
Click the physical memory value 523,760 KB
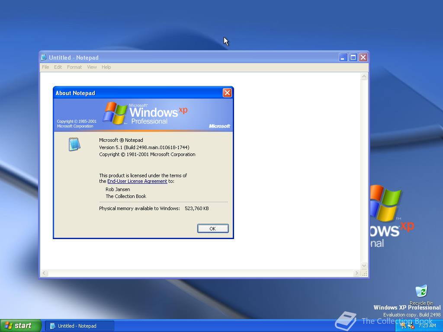click(x=197, y=208)
